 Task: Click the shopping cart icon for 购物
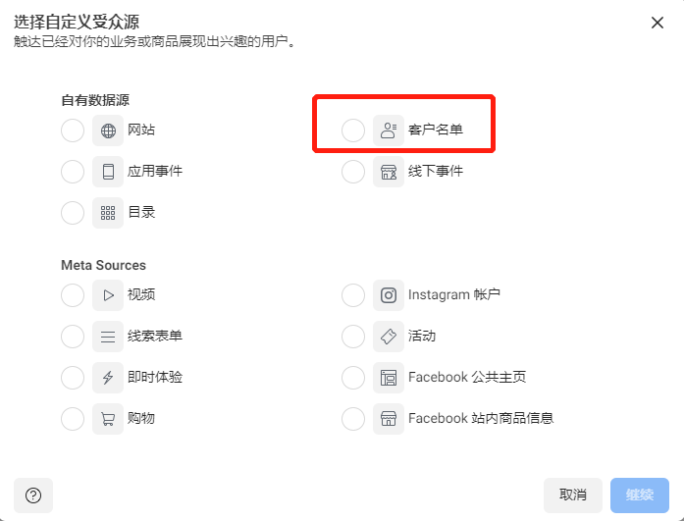108,419
